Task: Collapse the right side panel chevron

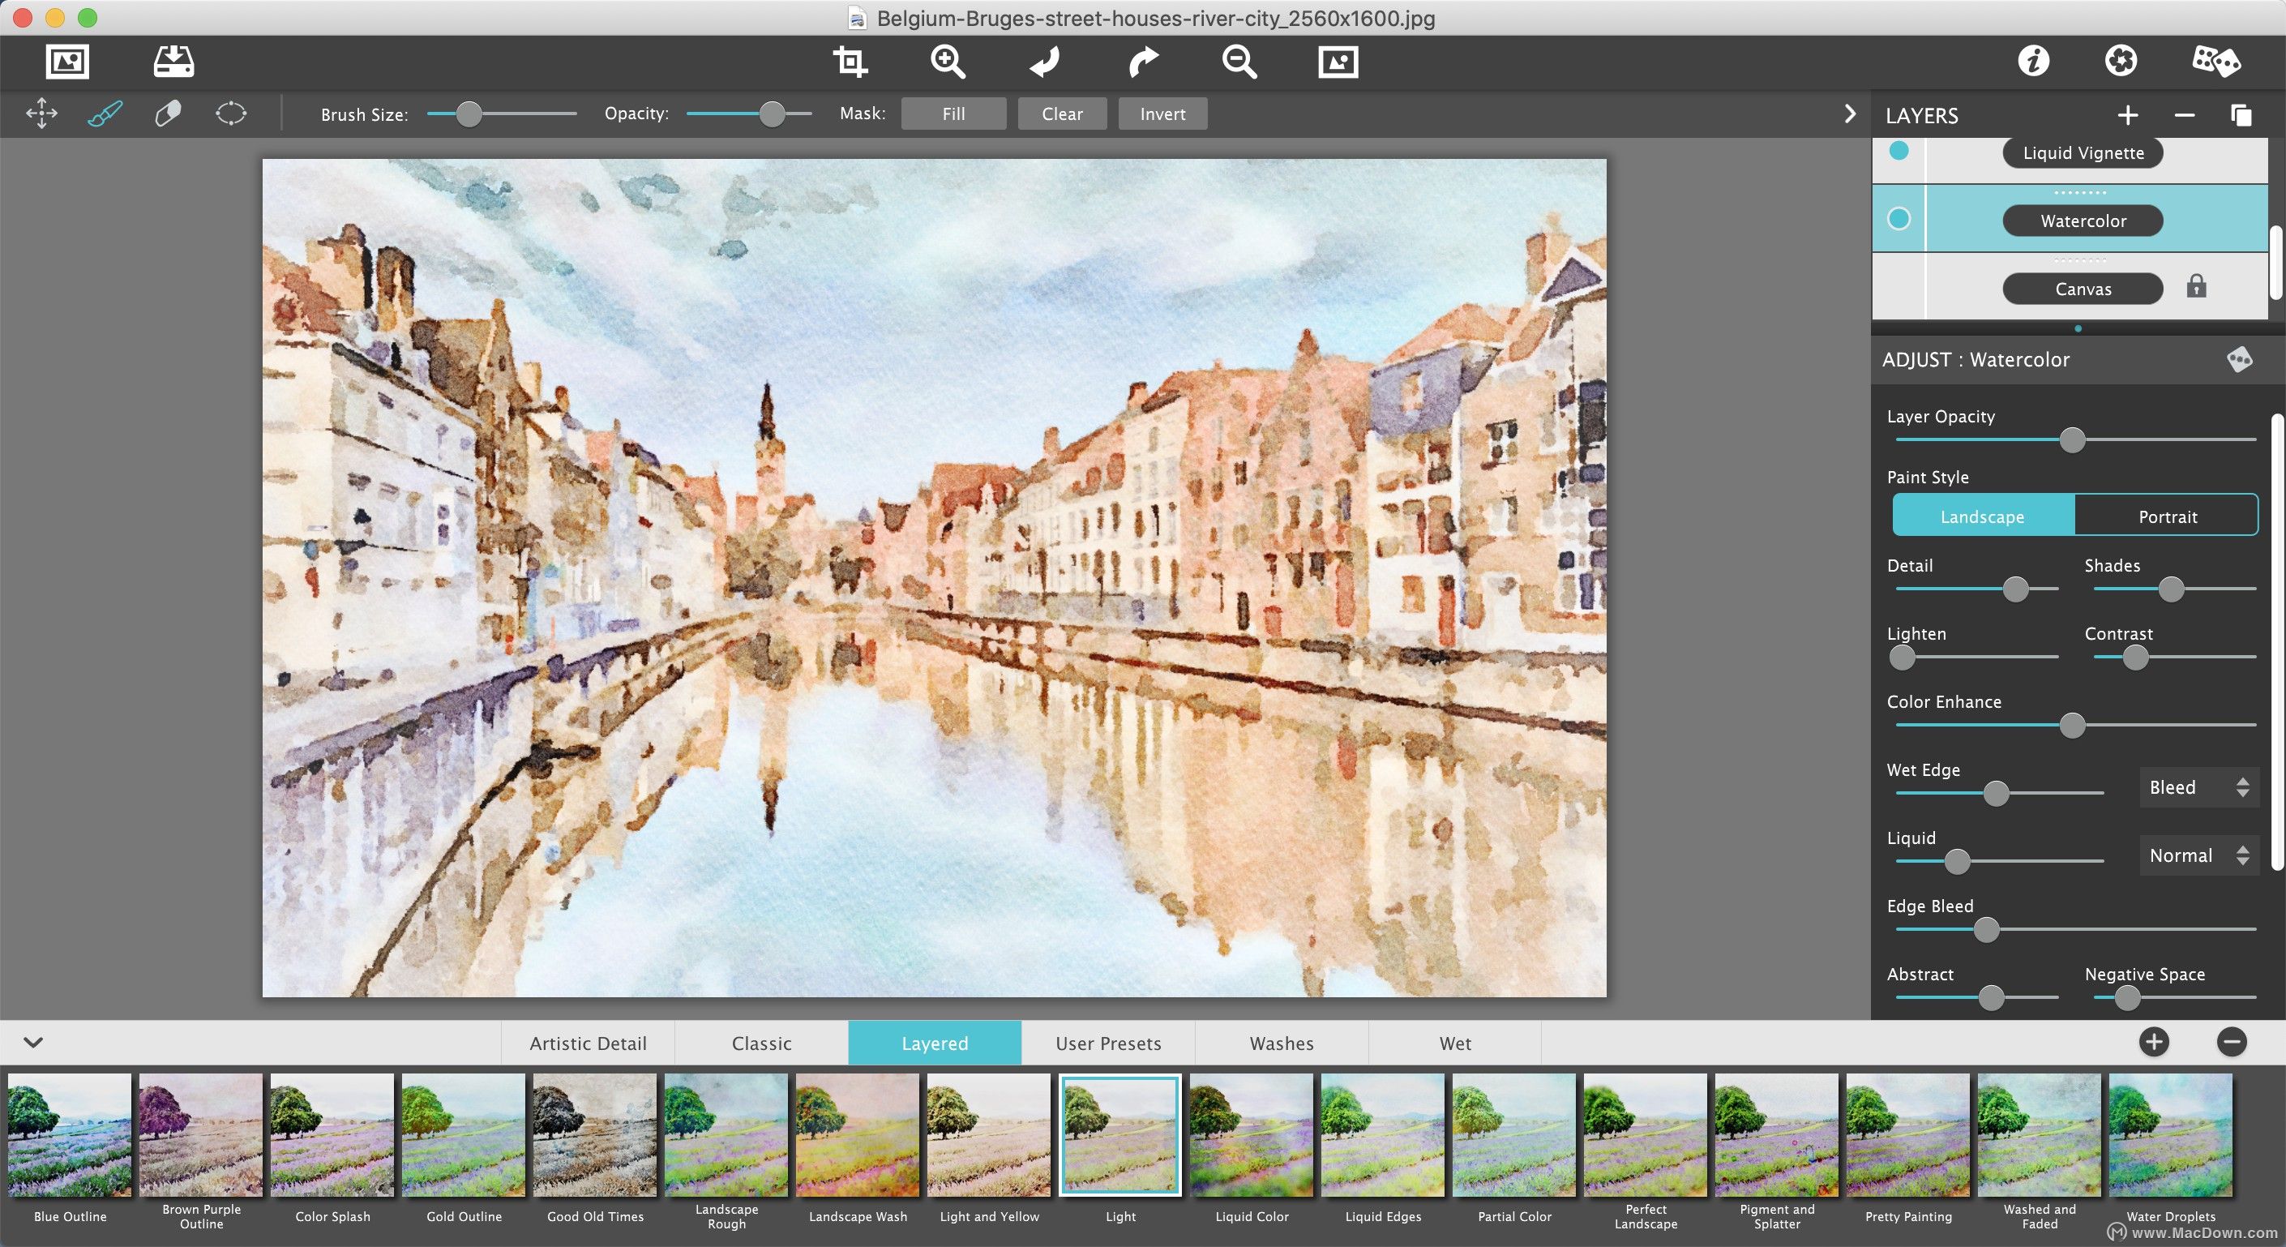Action: pos(1849,114)
